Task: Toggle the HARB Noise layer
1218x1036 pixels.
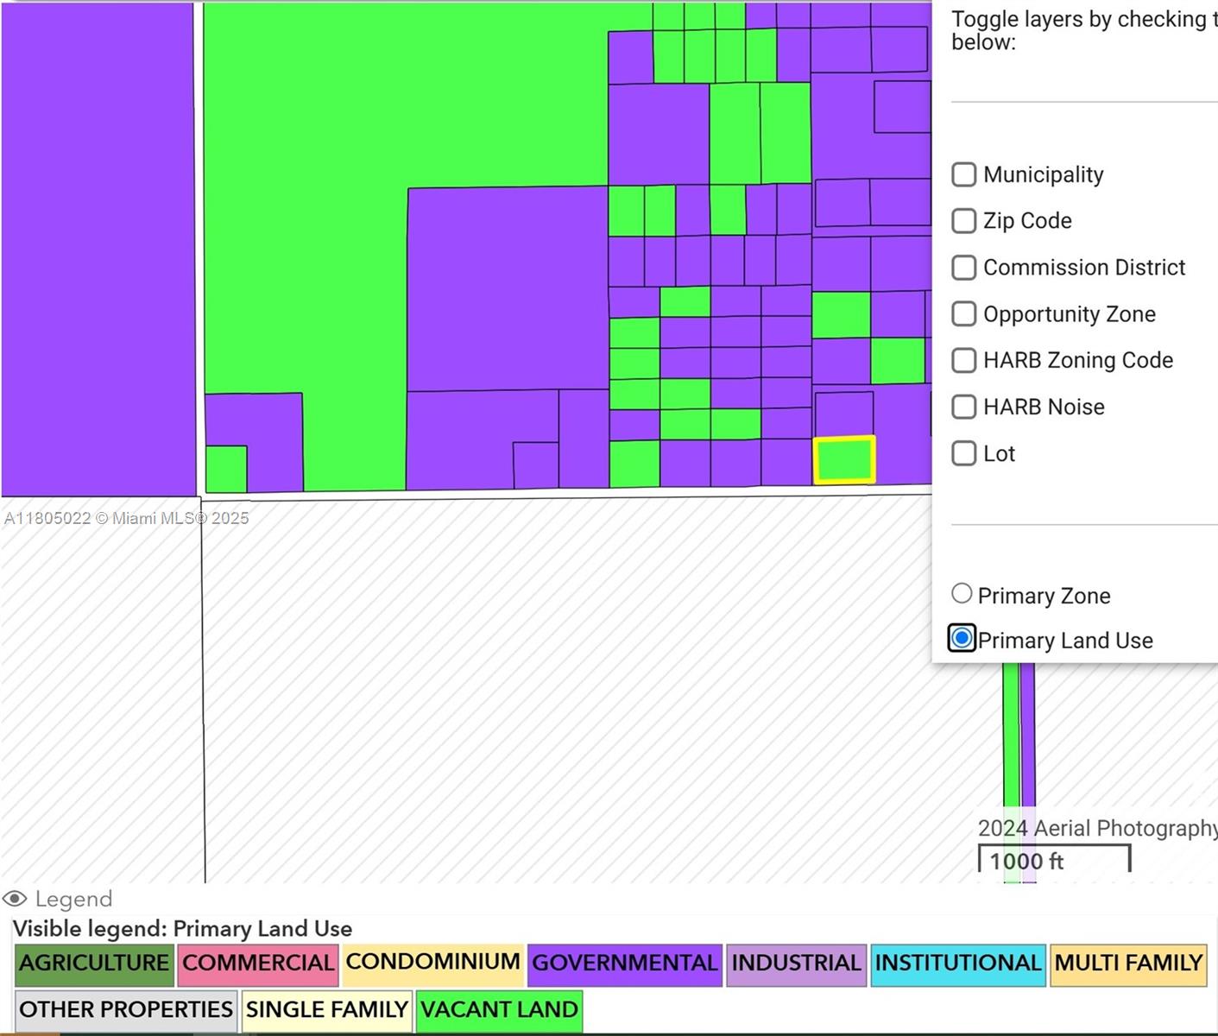Action: tap(963, 407)
